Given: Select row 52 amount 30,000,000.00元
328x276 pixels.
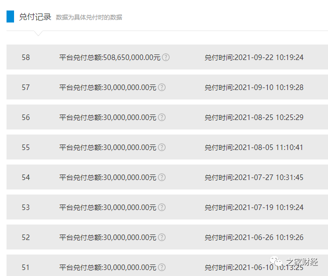Looking at the screenshot, I should pyautogui.click(x=130, y=237).
